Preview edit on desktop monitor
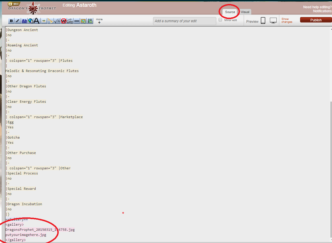This screenshot has height=243, width=332. click(273, 20)
